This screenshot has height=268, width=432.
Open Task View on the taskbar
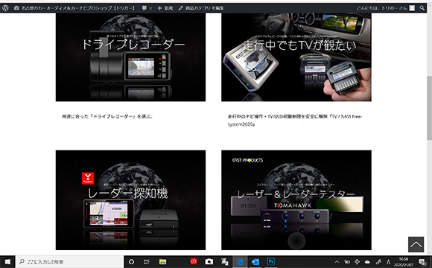point(147,261)
